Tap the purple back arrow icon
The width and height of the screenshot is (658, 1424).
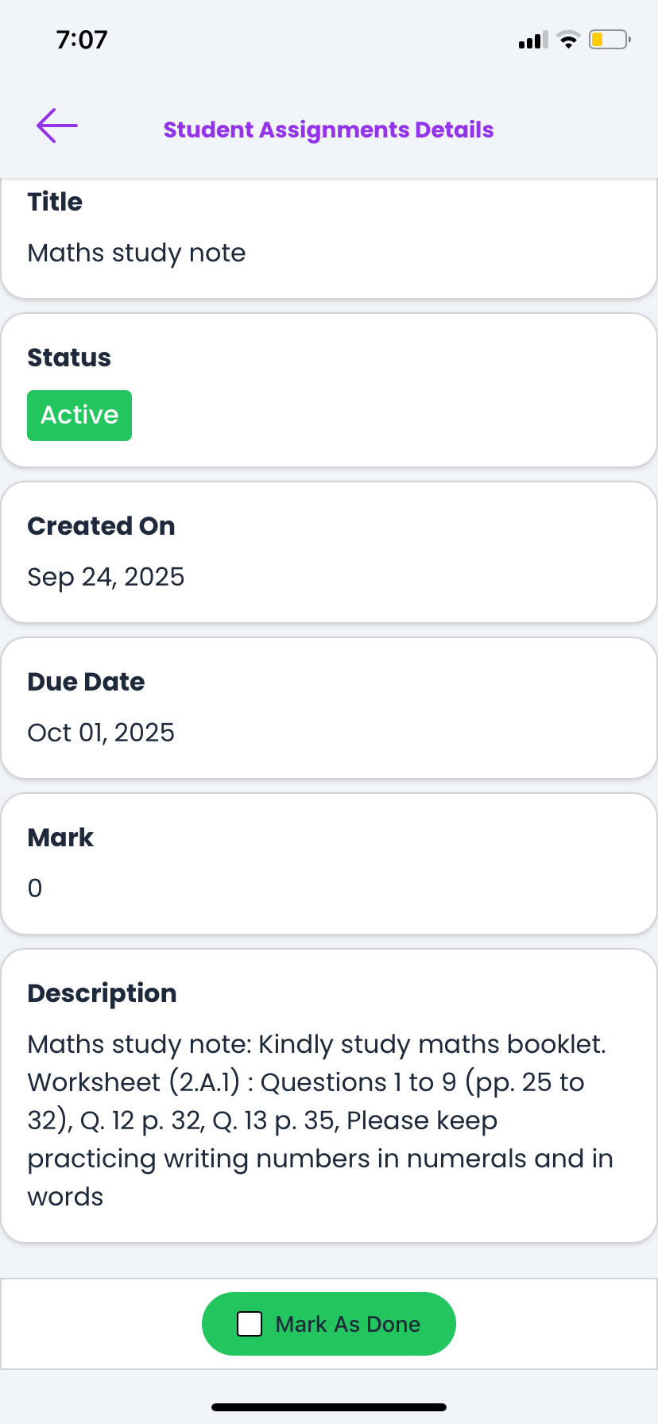(x=57, y=126)
